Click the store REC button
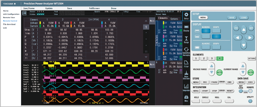This screenshot has width=257, height=107. [205, 82]
